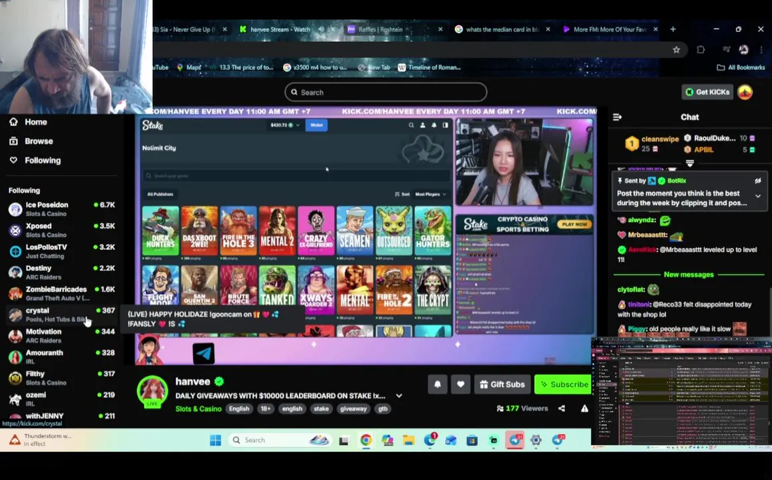Screen dimensions: 772x480
Task: Open Ice Poseidon's channel in Following
Action: coord(61,209)
